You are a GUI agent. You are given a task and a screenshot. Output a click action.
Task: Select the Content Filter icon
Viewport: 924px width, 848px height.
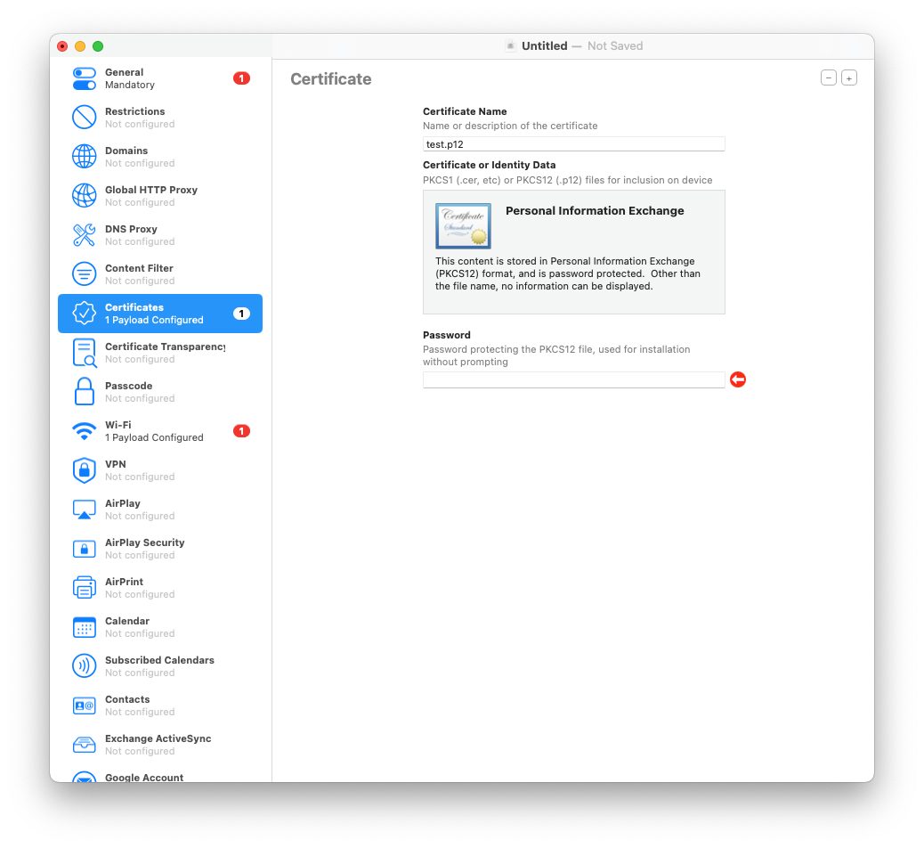85,274
